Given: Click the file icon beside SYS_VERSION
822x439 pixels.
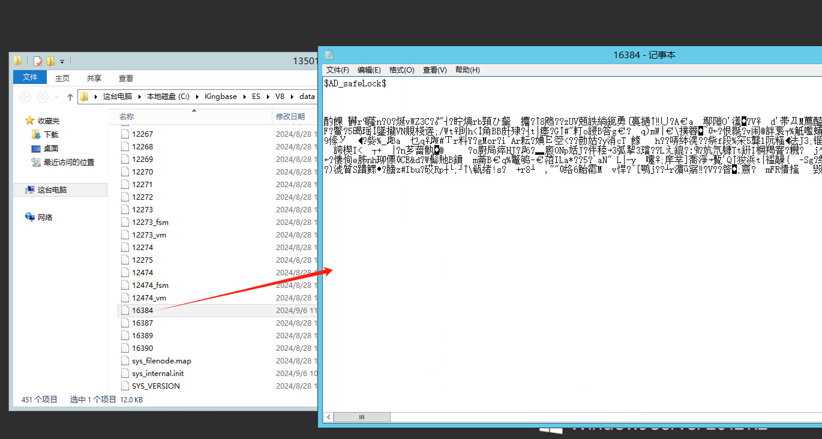Looking at the screenshot, I should [125, 386].
